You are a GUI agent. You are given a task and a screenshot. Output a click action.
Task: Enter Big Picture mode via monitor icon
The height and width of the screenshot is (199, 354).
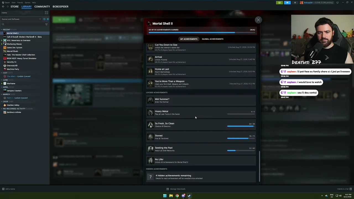coord(337,2)
